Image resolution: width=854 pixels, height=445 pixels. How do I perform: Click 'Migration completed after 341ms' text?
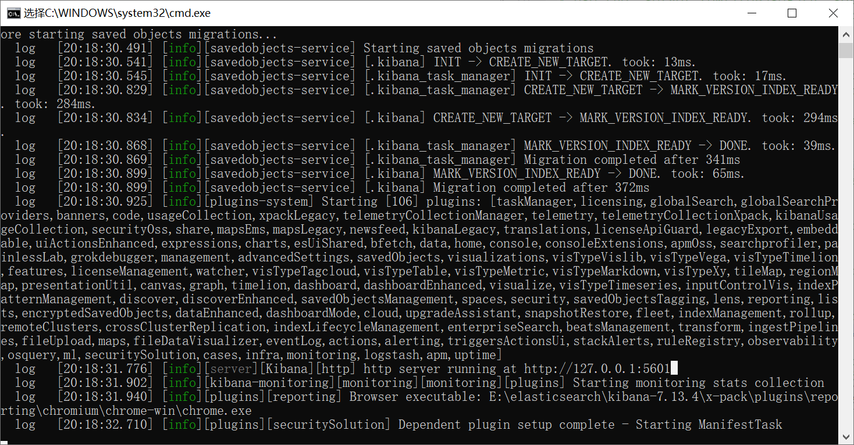632,159
